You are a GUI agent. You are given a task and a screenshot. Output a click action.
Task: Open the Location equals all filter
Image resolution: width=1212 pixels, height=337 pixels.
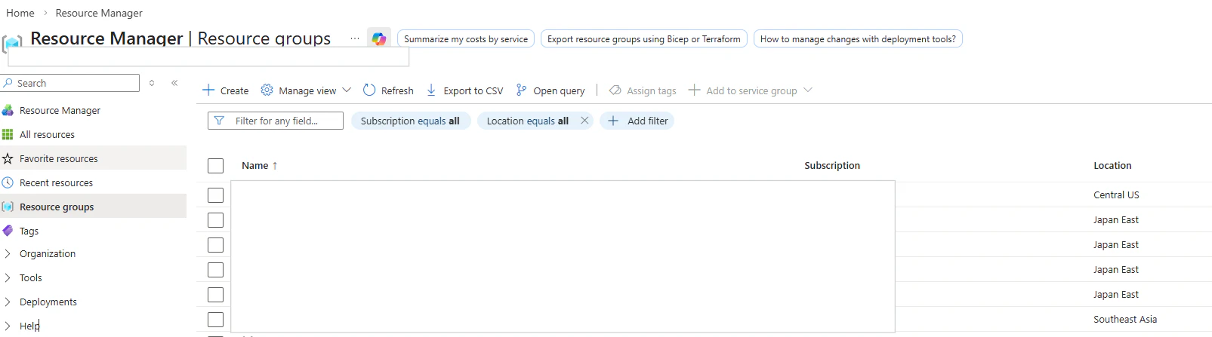coord(527,121)
